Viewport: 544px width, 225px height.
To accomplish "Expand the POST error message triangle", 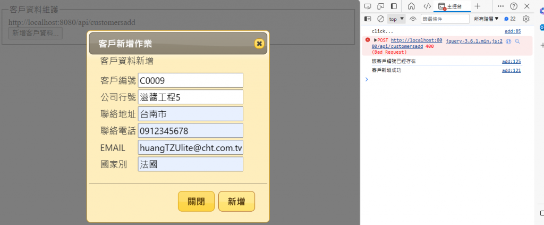I will pyautogui.click(x=376, y=40).
